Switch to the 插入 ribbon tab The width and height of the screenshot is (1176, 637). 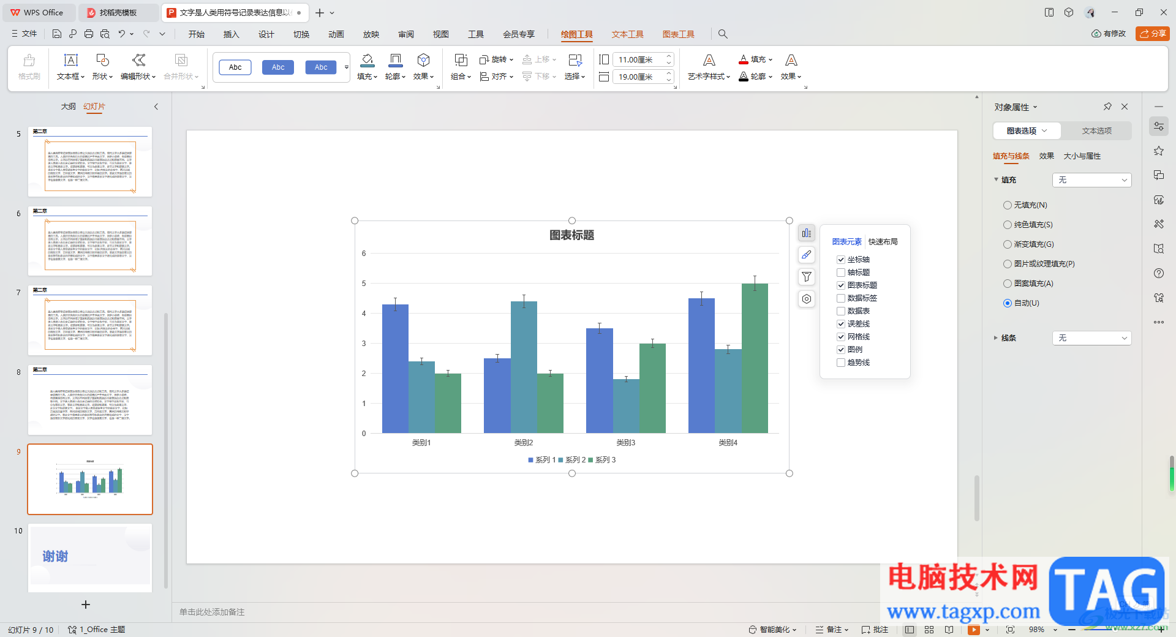[x=231, y=34]
